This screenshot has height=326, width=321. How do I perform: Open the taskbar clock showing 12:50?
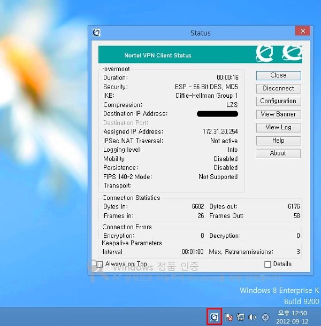tap(292, 313)
